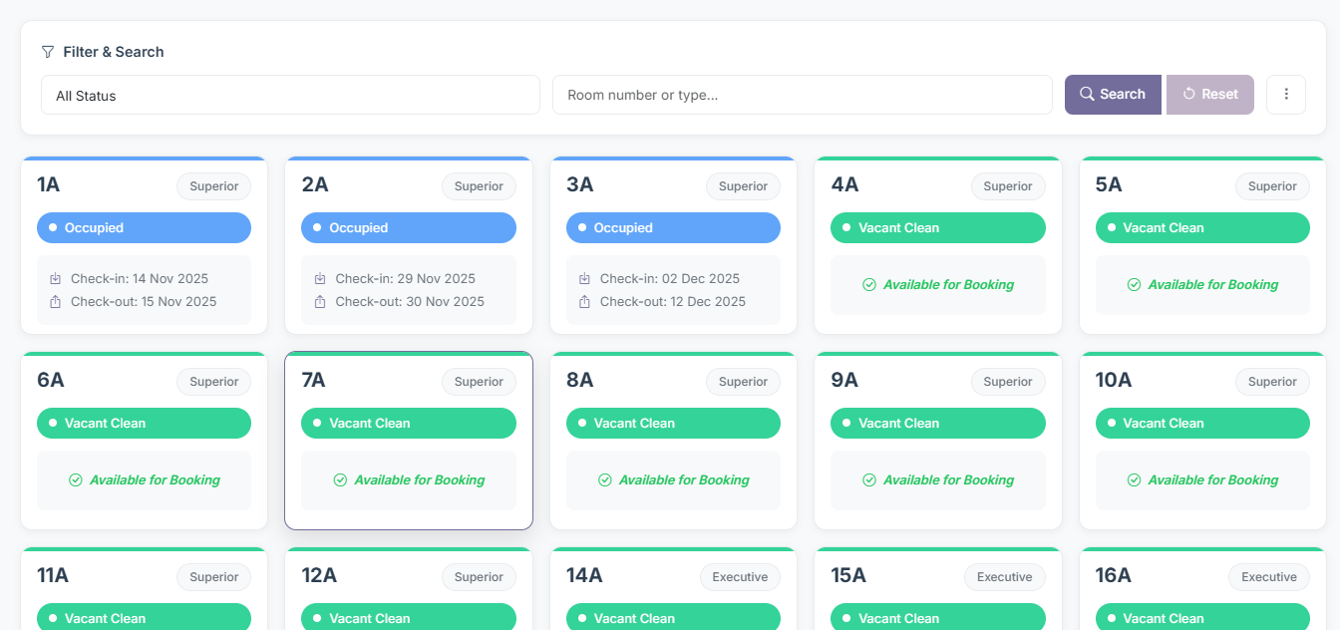
Task: Click room 2A check-out icon
Action: [320, 302]
